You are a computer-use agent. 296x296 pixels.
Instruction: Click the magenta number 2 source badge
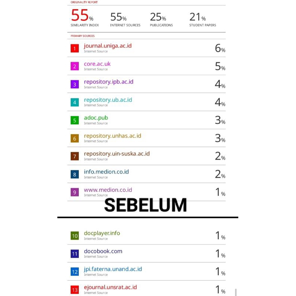[x=75, y=67]
